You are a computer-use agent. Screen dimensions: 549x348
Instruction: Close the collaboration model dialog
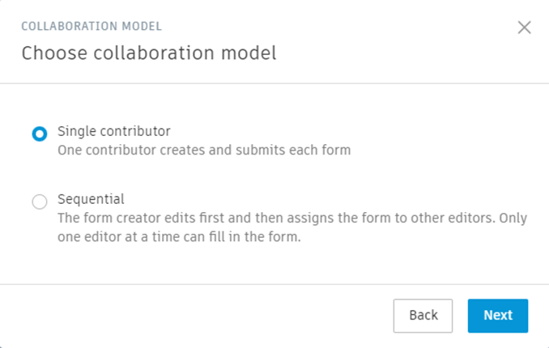pyautogui.click(x=524, y=28)
